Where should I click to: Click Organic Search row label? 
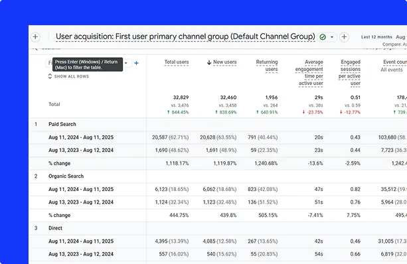[x=66, y=176]
